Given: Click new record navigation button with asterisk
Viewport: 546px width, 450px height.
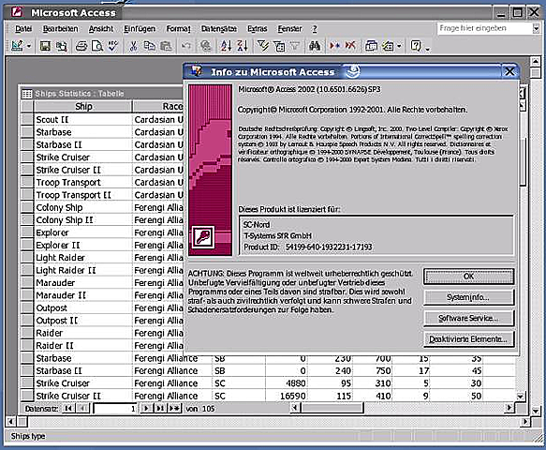Looking at the screenshot, I should coord(174,408).
